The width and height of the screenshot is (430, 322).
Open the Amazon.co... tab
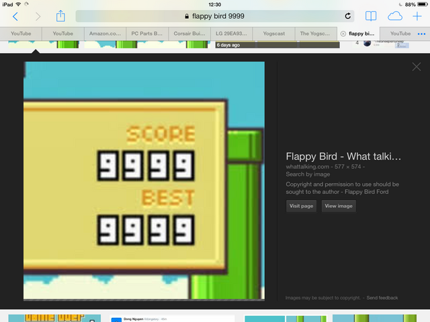pyautogui.click(x=105, y=34)
